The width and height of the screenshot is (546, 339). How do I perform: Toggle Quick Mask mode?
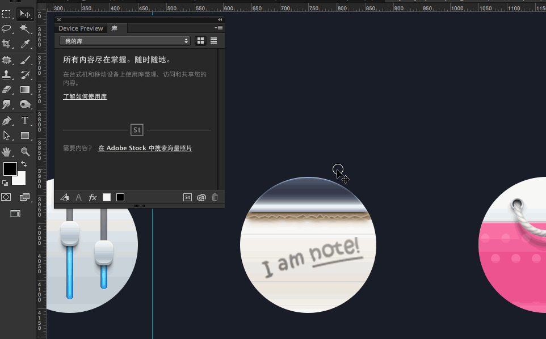click(6, 197)
